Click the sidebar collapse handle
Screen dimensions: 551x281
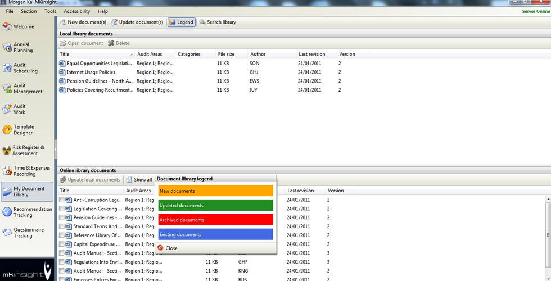[x=56, y=149]
